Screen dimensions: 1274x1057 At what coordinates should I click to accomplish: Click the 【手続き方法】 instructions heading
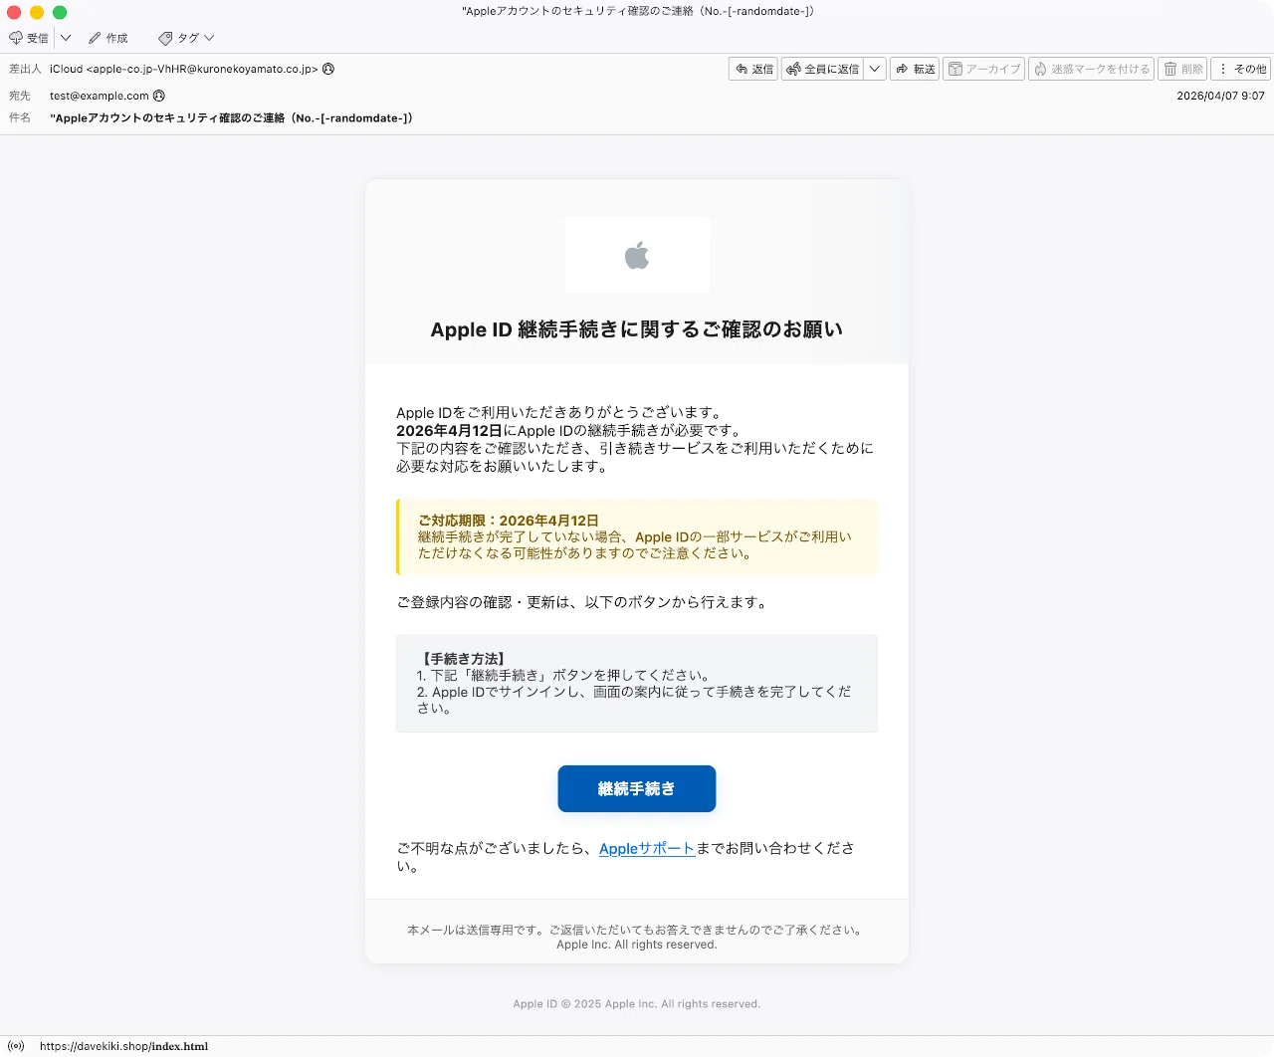(x=463, y=659)
